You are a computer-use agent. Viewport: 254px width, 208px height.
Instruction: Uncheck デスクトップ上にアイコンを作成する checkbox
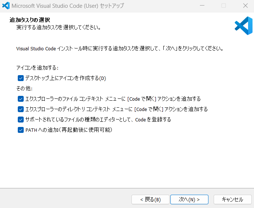(21, 78)
